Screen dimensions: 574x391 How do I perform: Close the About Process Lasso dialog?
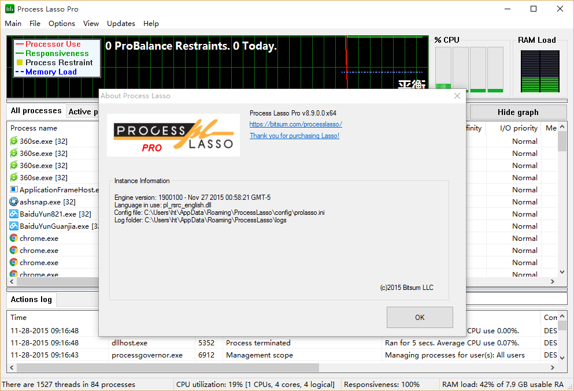[x=457, y=96]
